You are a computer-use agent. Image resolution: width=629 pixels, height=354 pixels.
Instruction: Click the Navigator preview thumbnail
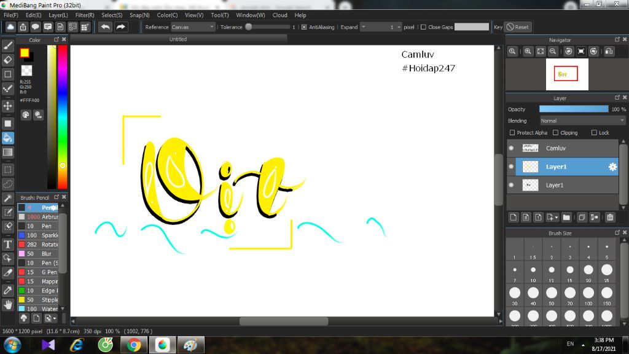(567, 74)
